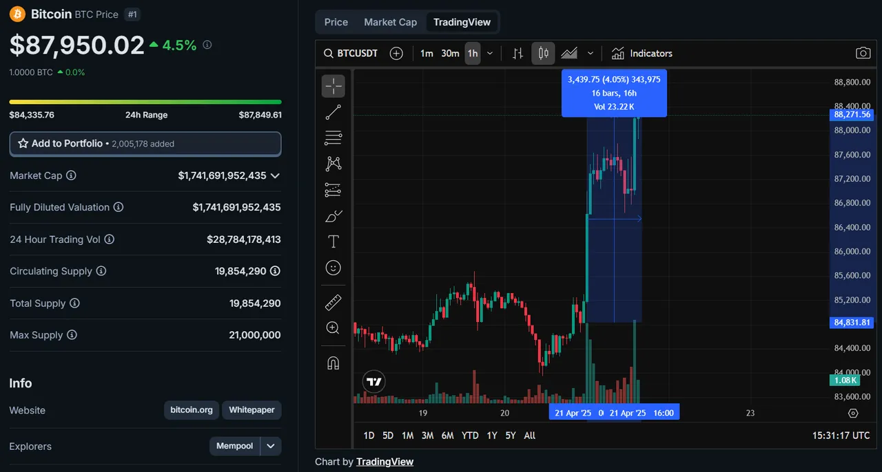Switch the chart style to bars
The image size is (882, 472).
pos(517,53)
